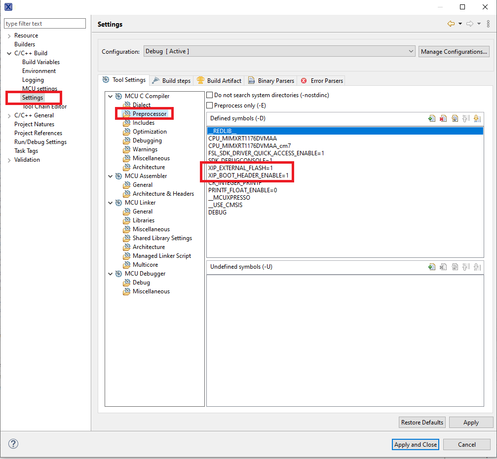This screenshot has width=497, height=459.
Task: Switch to the Build steps tab
Action: tap(171, 80)
